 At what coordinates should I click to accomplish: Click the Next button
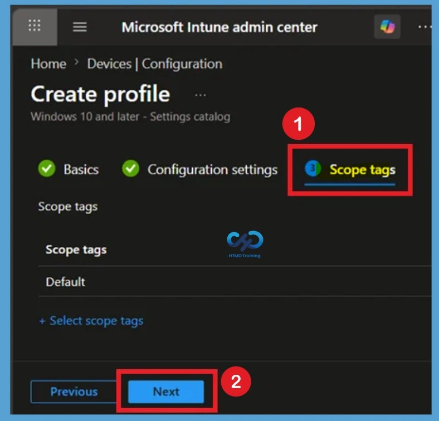click(x=166, y=391)
